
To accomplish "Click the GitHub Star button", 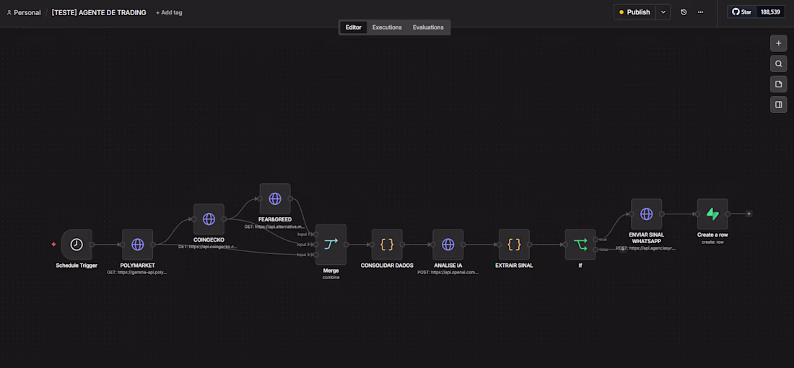I will (742, 12).
